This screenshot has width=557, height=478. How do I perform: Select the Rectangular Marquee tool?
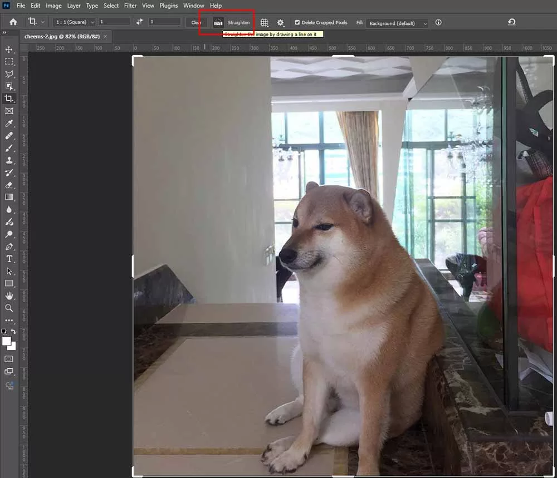(x=9, y=62)
